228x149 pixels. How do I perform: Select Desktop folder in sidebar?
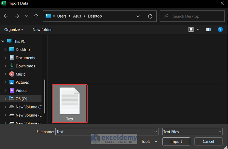[x=23, y=50]
